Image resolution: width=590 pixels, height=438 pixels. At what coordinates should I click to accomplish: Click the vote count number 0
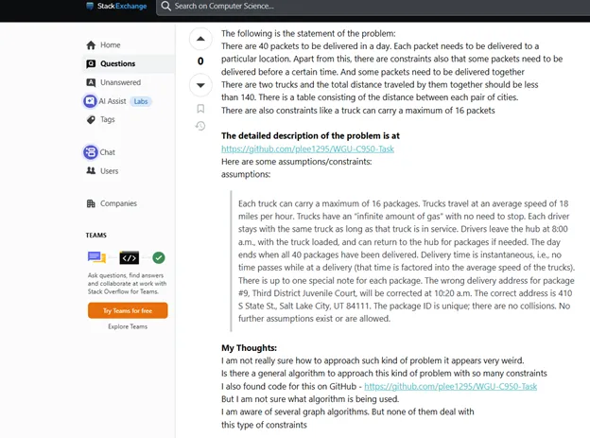tap(200, 61)
